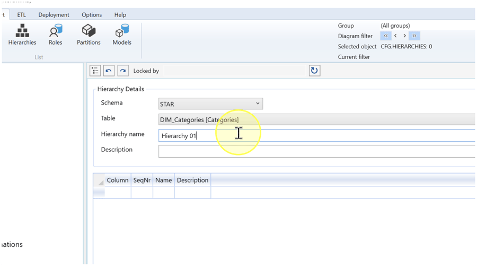Go to next diagram filter

(x=404, y=36)
